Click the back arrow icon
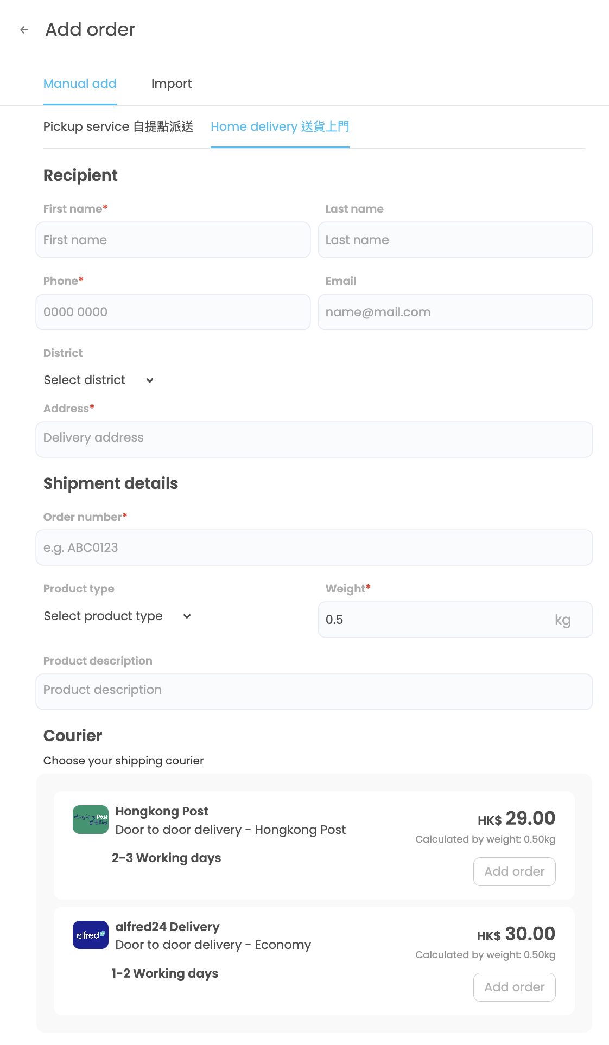Screen dimensions: 609x1045 (x=24, y=30)
